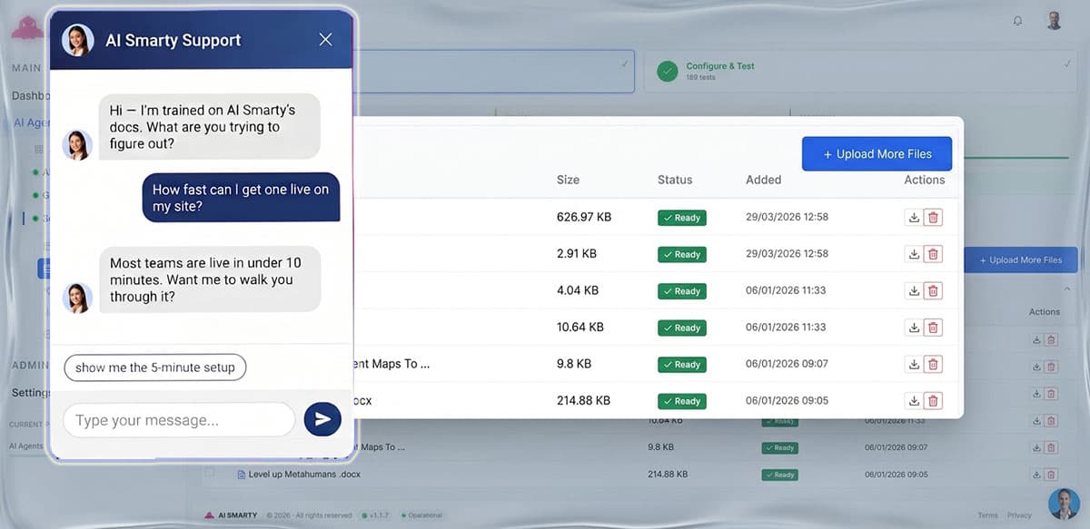Download the 626.97 KB file in zoomed card
This screenshot has width=1090, height=529.
[x=914, y=218]
